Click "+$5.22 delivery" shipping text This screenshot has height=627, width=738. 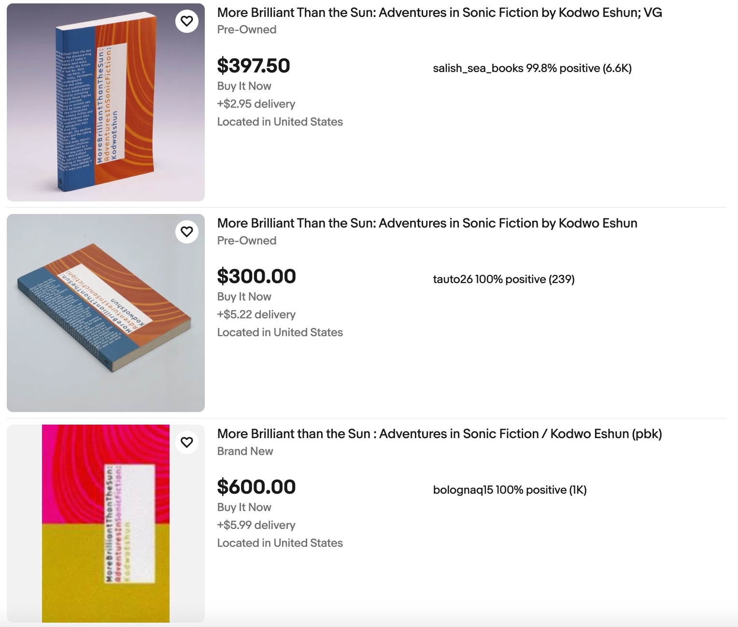[256, 314]
